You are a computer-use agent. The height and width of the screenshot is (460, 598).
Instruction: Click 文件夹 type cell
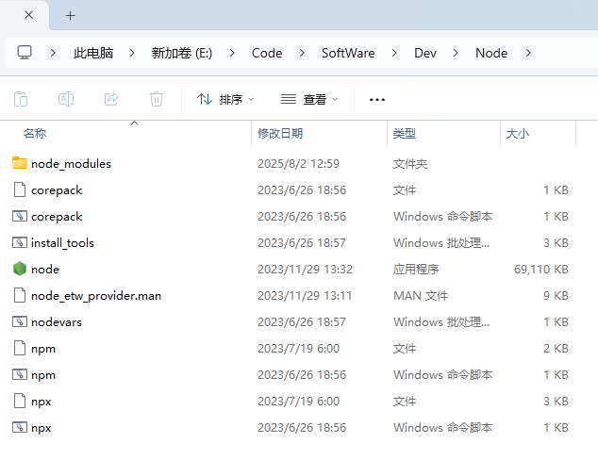[410, 163]
